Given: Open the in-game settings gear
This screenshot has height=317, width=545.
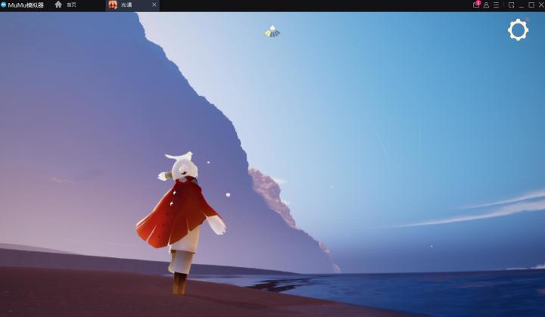Looking at the screenshot, I should point(518,30).
